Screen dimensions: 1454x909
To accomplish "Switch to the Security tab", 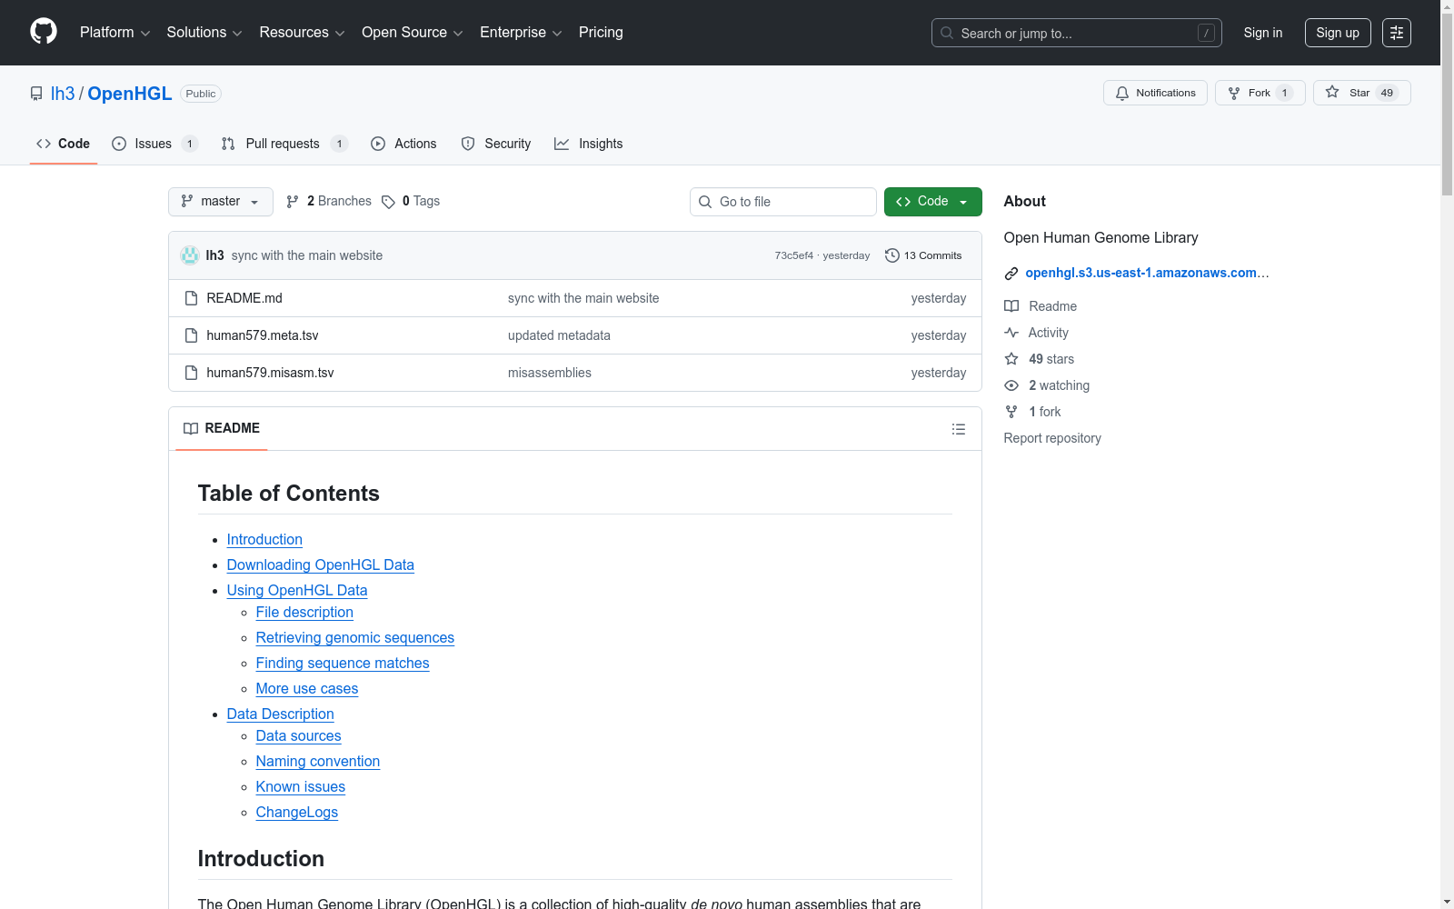I will pyautogui.click(x=496, y=144).
